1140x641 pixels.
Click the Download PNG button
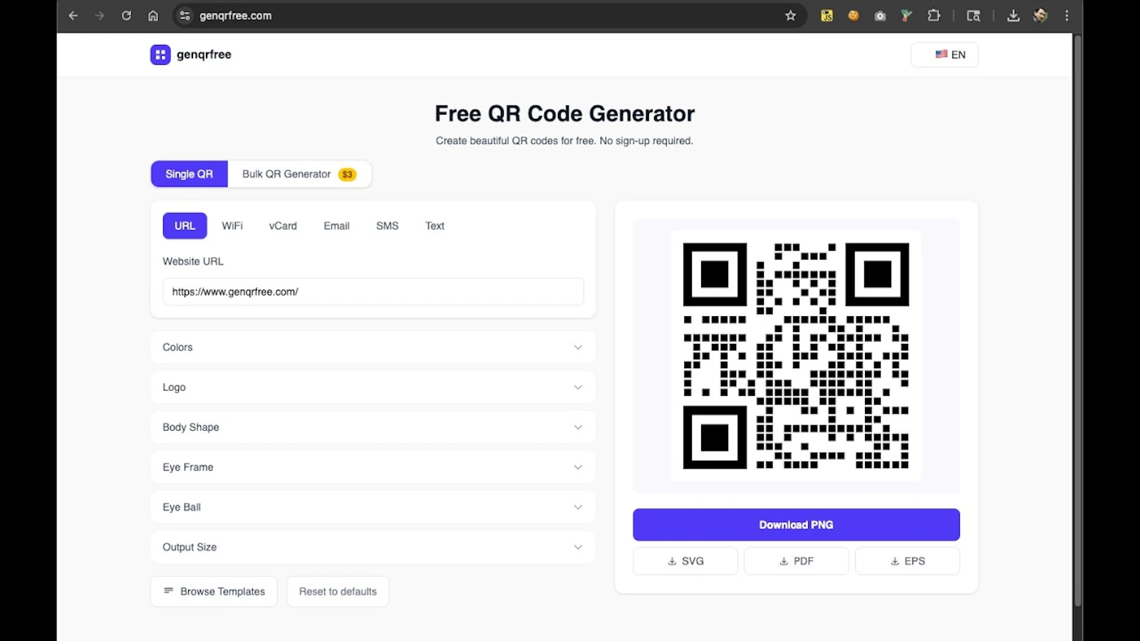tap(796, 525)
